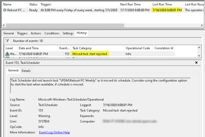
Task: Open the Event Log Online Help link
Action: pos(55,132)
